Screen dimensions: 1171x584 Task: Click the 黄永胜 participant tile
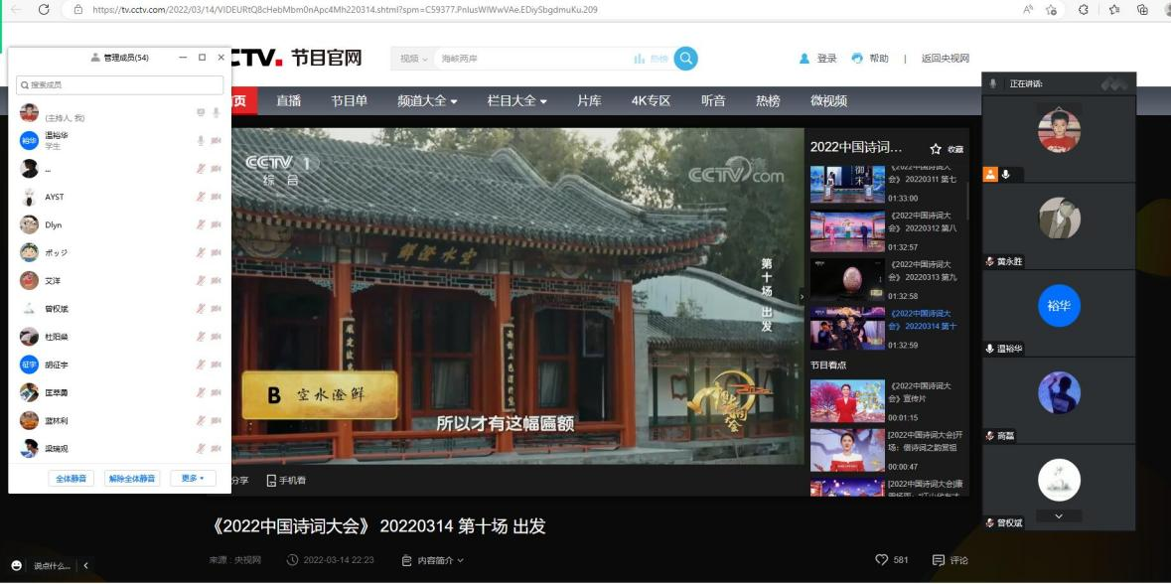(x=1059, y=225)
